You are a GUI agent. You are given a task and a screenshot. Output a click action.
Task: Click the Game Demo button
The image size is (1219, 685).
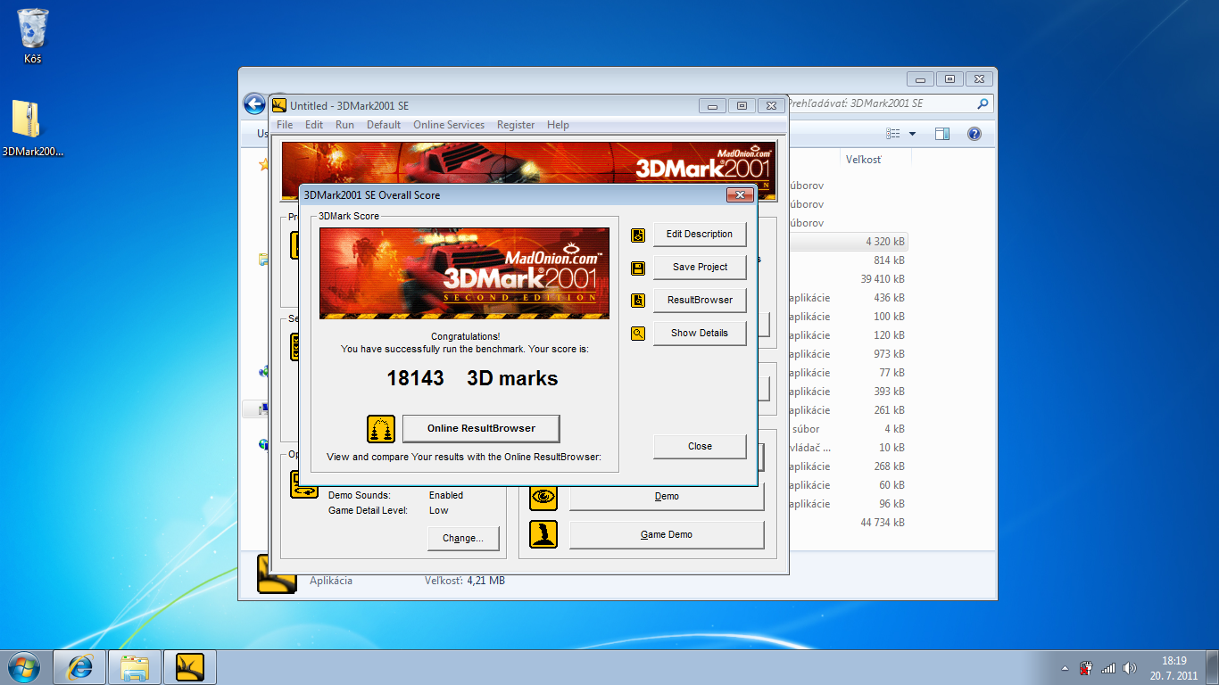pyautogui.click(x=667, y=535)
